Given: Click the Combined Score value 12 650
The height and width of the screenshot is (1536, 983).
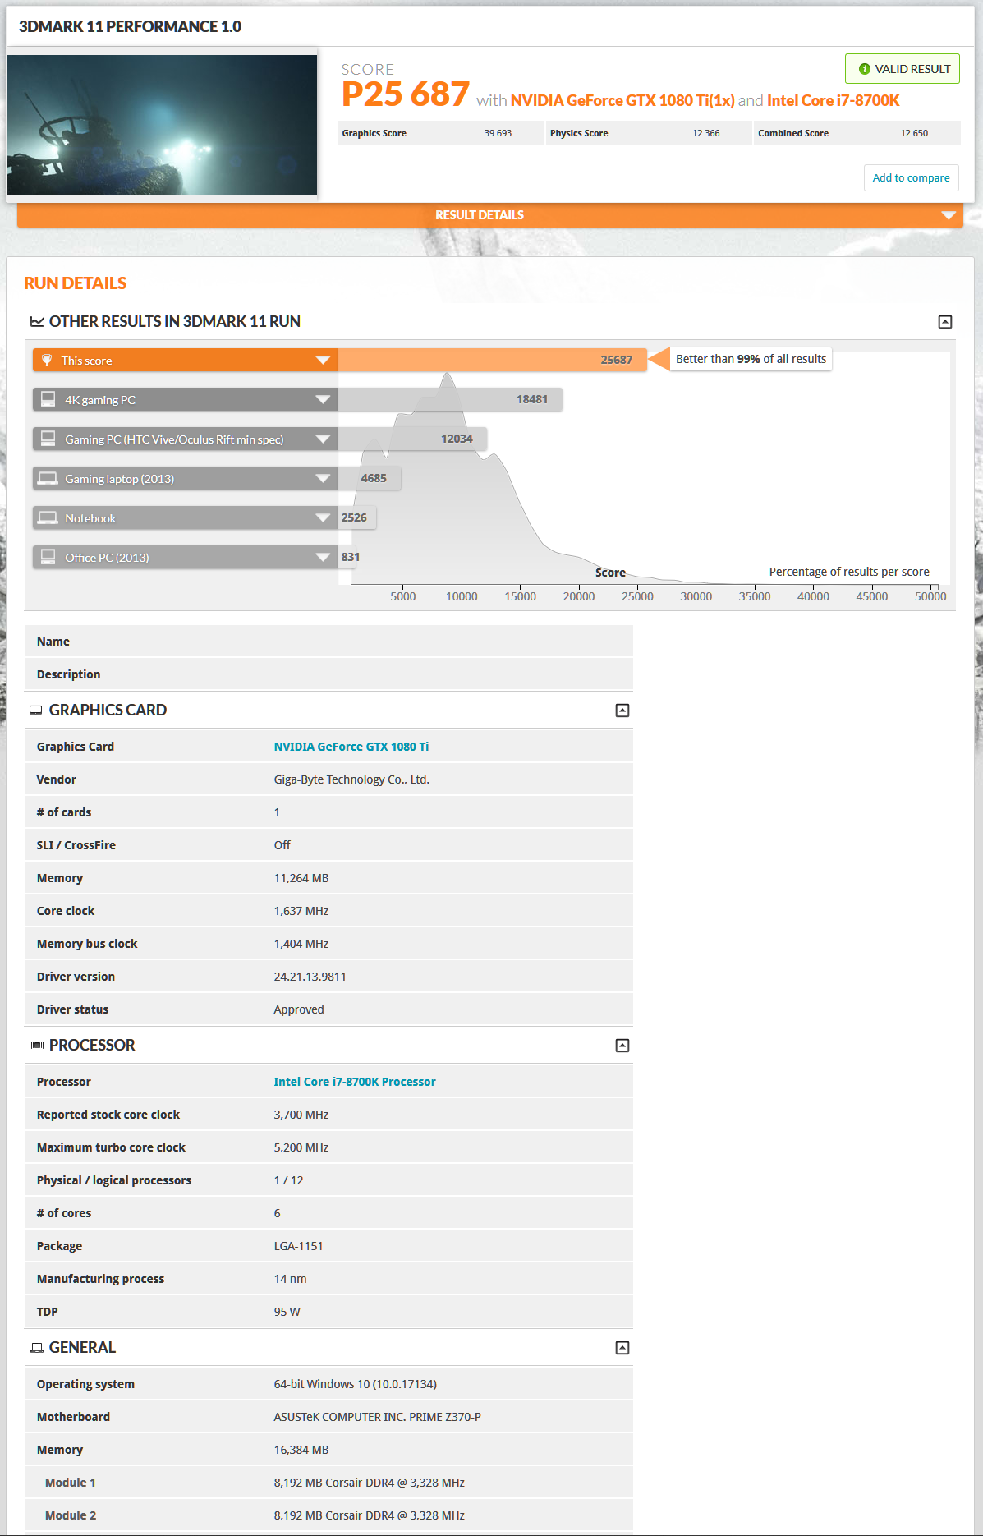Looking at the screenshot, I should 914,133.
